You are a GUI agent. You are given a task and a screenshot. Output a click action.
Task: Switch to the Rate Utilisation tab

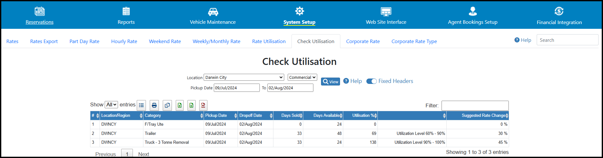click(269, 41)
